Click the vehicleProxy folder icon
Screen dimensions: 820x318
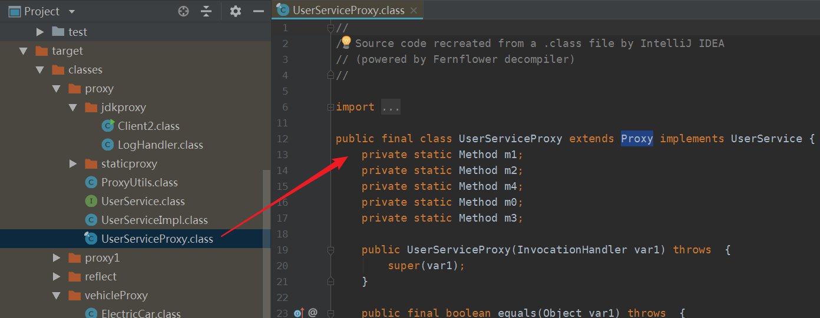(74, 296)
